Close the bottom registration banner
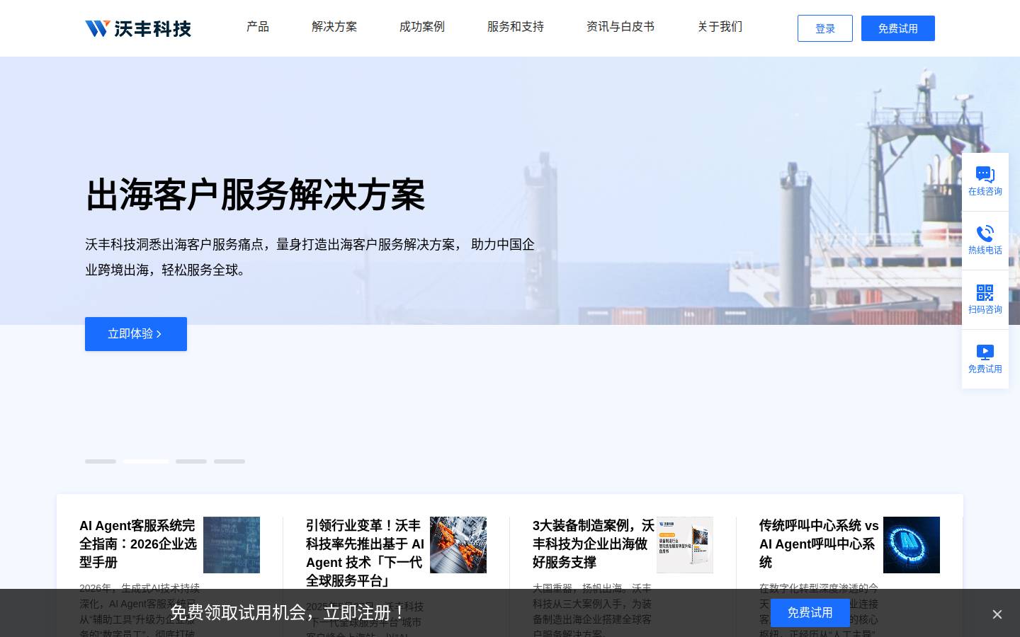This screenshot has height=637, width=1020. click(997, 614)
